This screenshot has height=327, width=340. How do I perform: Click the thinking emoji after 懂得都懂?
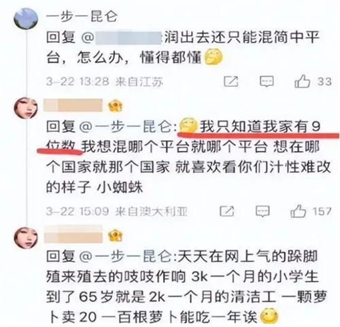pyautogui.click(x=214, y=56)
